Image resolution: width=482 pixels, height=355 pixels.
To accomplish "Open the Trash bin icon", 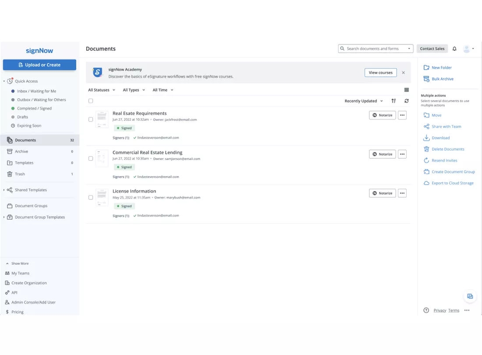I will [x=10, y=174].
